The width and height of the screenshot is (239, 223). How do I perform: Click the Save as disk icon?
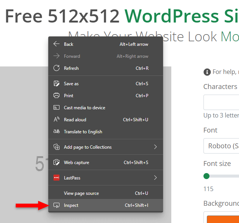[56, 83]
